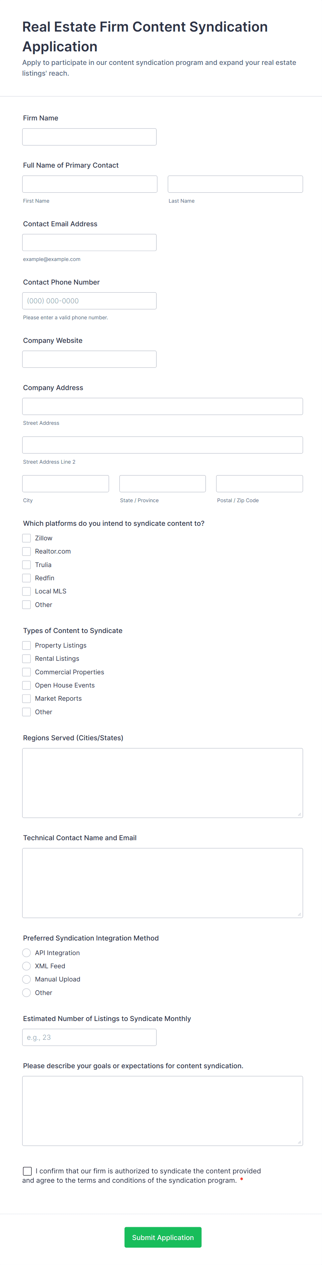
Task: Click the Contact Phone Number field
Action: 89,301
